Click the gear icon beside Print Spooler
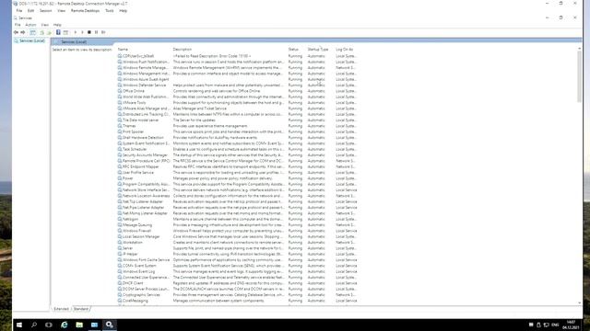Viewport: 590px width, 331px height. pos(120,131)
